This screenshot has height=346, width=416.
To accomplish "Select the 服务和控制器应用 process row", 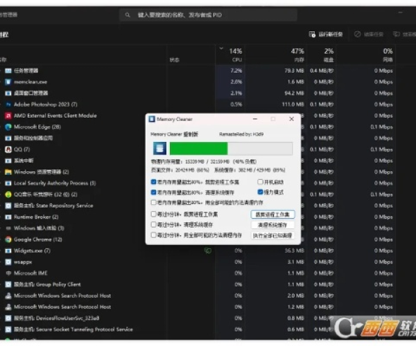I will tap(198, 138).
